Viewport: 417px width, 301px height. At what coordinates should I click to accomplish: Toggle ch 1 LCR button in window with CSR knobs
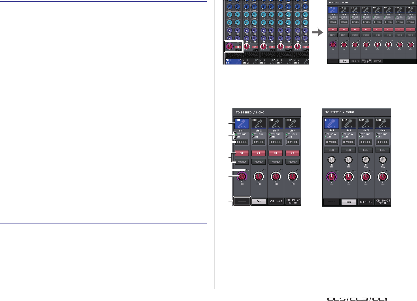pyautogui.click(x=331, y=150)
